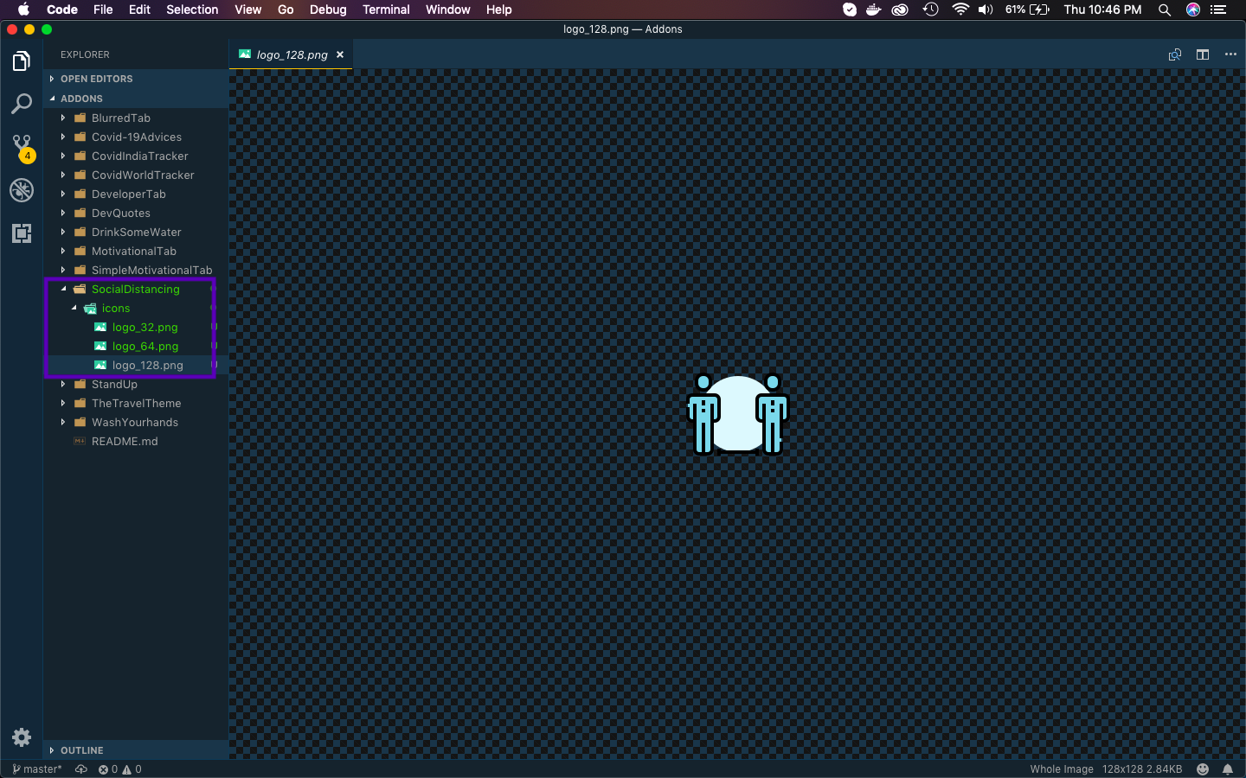Click the Docker whale icon in the menu bar

click(874, 10)
